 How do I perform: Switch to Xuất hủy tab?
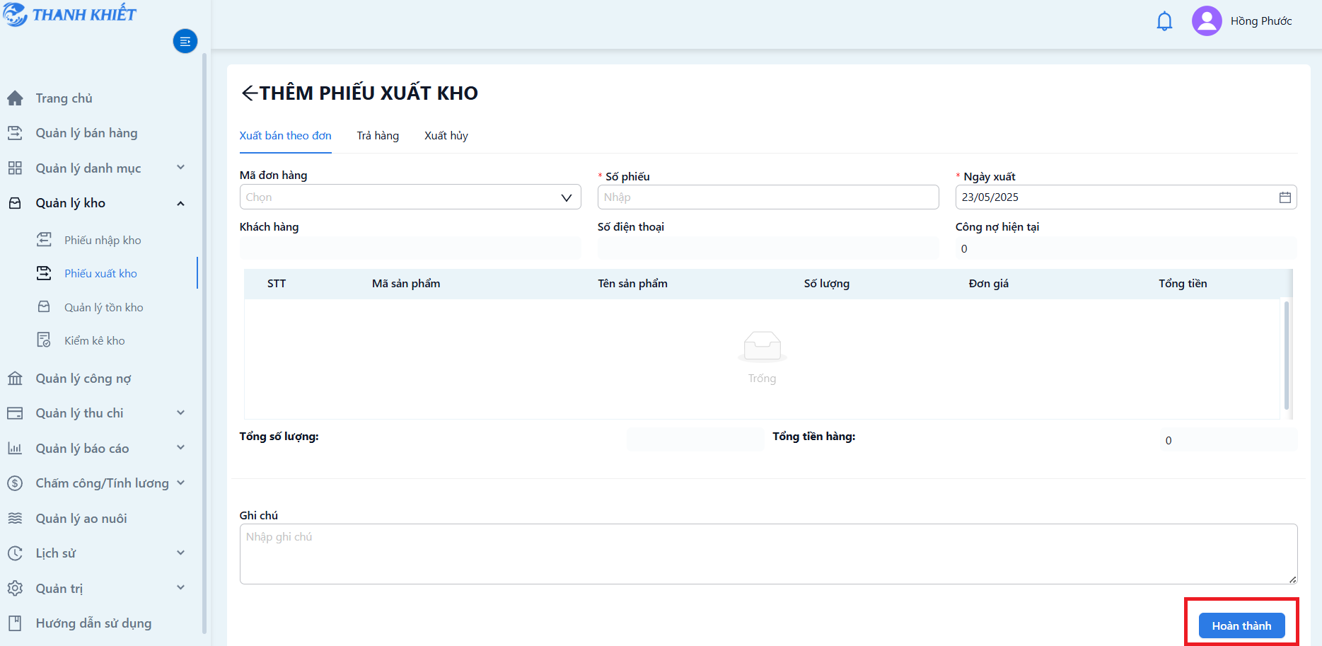[446, 136]
